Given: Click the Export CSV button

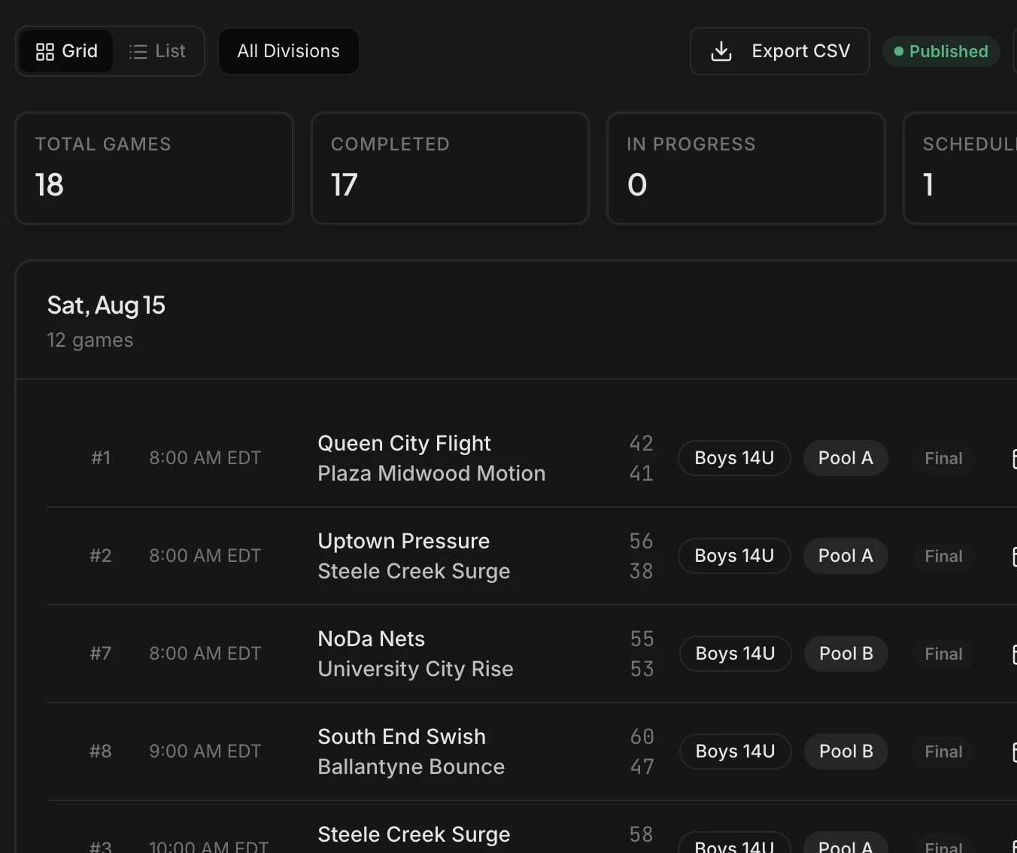Looking at the screenshot, I should tap(780, 51).
